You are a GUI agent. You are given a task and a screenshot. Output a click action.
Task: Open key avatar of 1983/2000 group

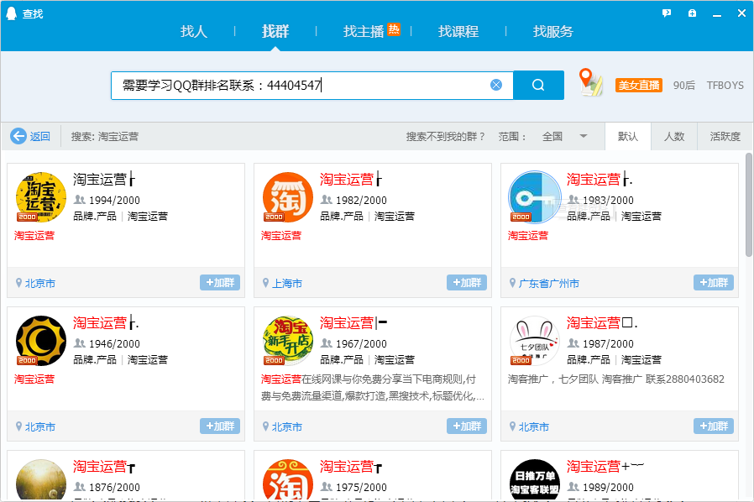[x=535, y=197]
